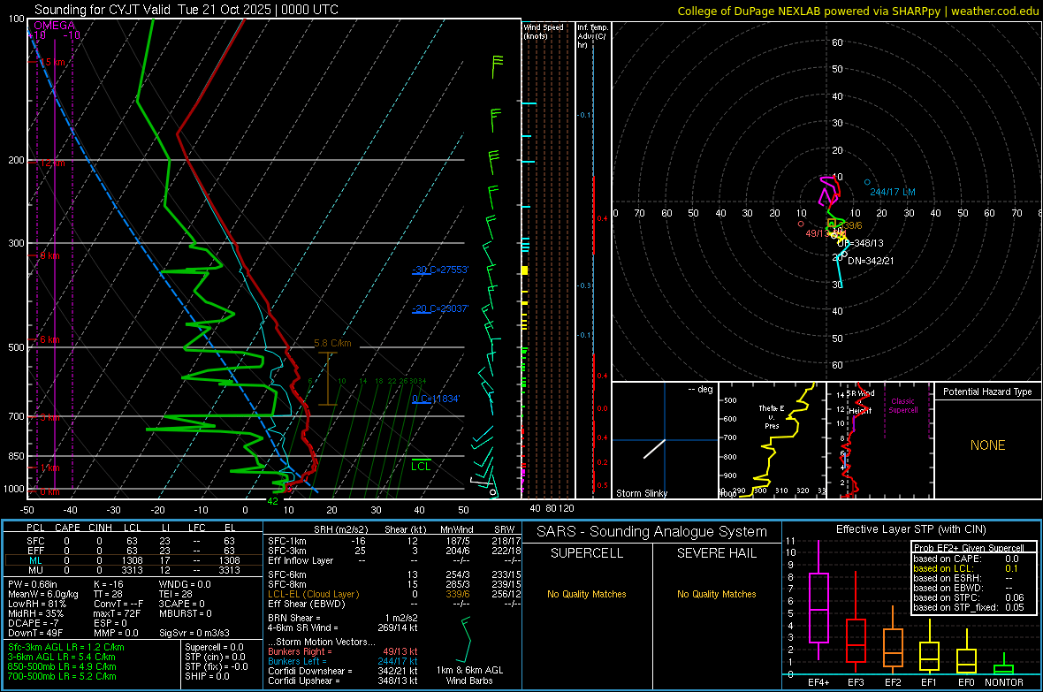The height and width of the screenshot is (692, 1043).
Task: Click the based on STPC: 0.06 row
Action: 970,597
